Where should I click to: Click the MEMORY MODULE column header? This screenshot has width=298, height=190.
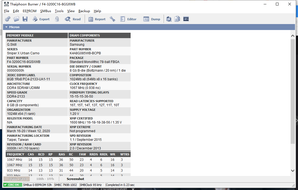tap(37, 35)
